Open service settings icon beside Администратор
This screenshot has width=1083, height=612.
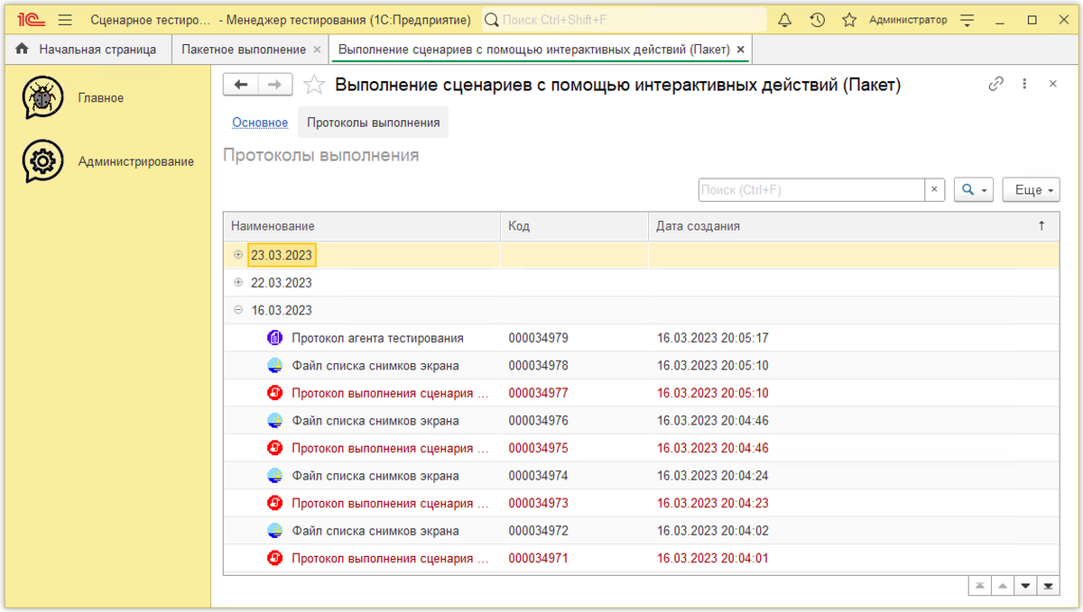(x=967, y=20)
